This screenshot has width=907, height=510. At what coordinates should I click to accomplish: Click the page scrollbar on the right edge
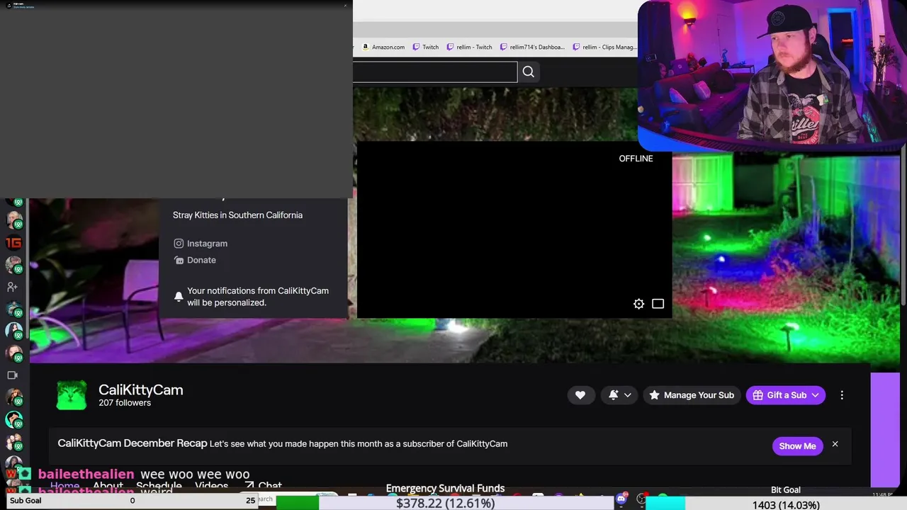(903, 227)
